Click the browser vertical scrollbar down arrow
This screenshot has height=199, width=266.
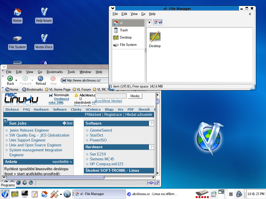click(x=157, y=173)
